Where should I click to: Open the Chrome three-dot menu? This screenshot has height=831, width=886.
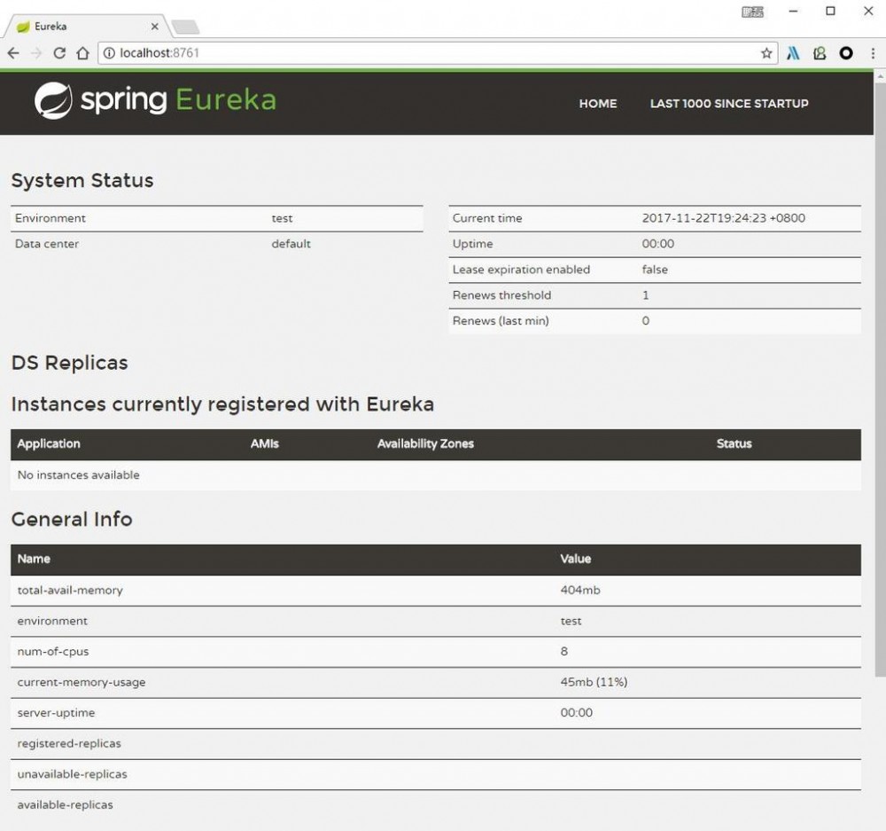coord(873,53)
